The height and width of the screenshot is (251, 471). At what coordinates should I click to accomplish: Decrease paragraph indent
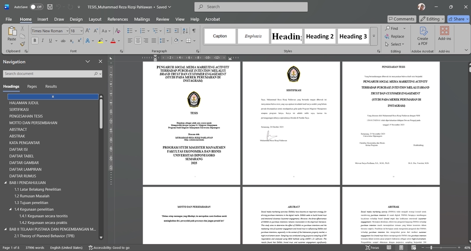pyautogui.click(x=169, y=30)
